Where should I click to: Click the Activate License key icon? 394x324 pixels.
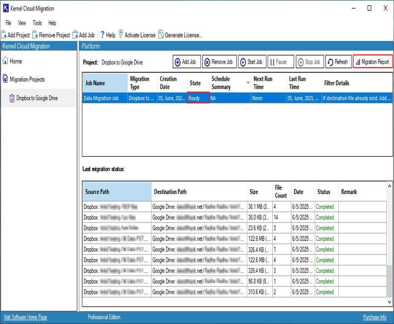(x=121, y=34)
